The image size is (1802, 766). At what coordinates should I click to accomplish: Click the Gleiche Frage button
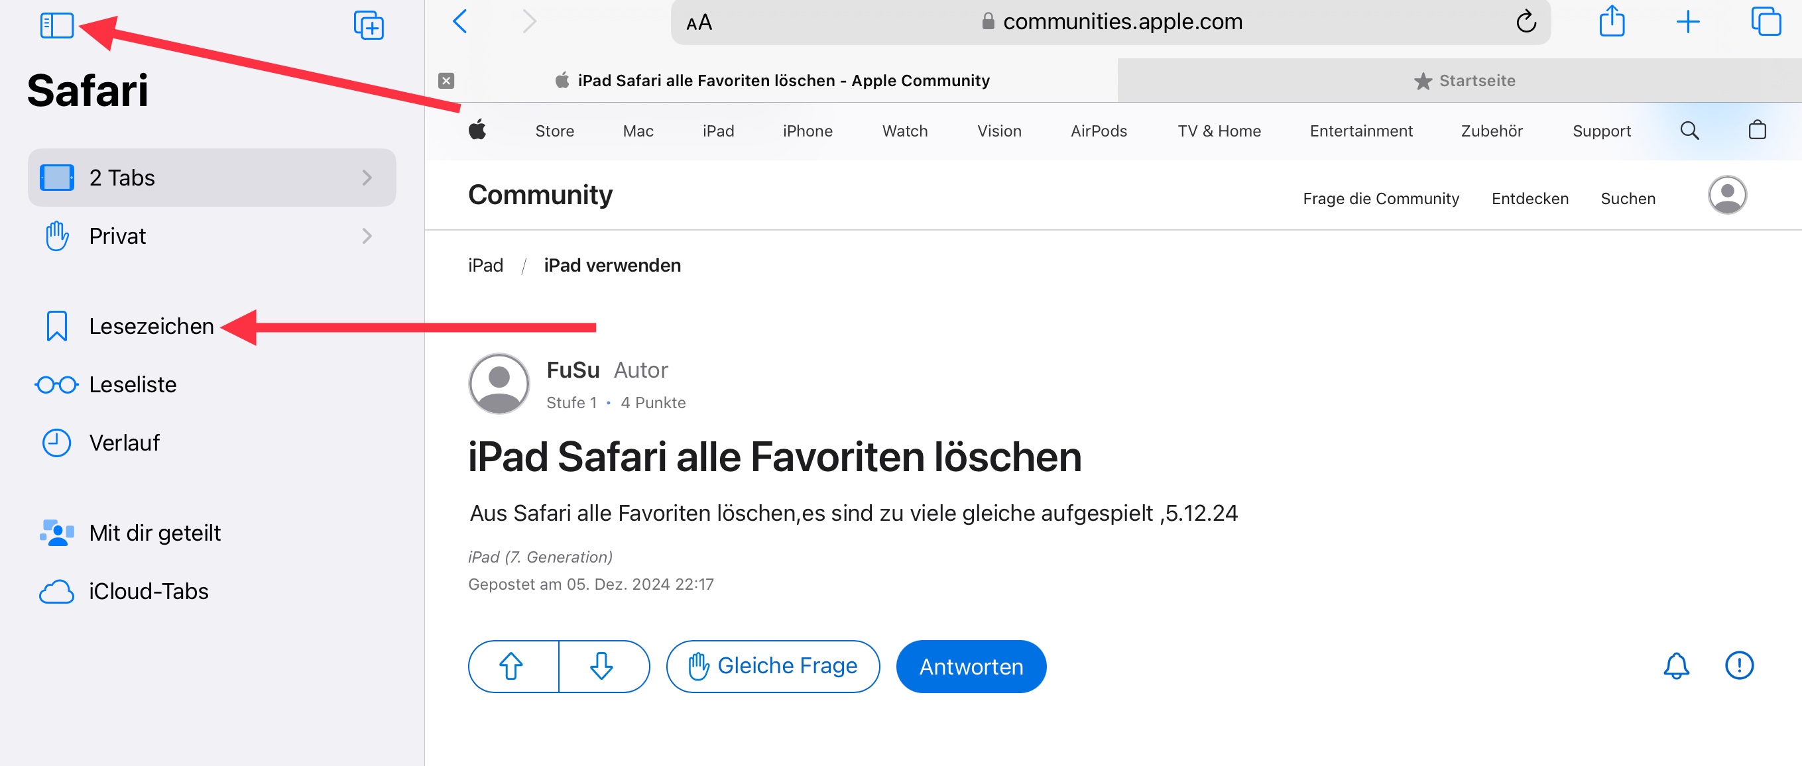[x=772, y=666]
